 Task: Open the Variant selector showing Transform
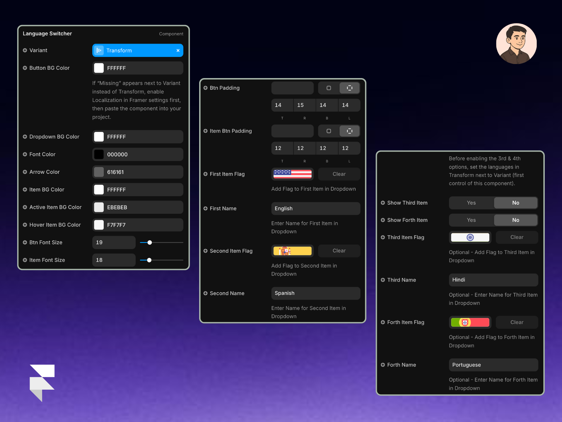133,50
